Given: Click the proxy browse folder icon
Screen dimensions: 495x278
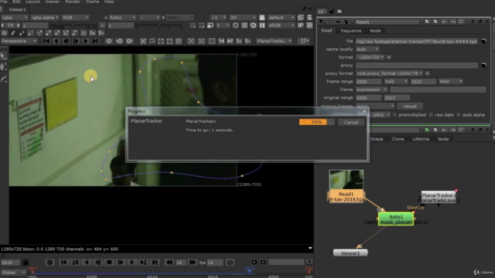Looking at the screenshot, I should (483, 65).
